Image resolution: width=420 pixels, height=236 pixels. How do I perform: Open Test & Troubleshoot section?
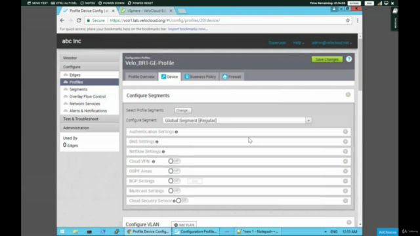(x=89, y=119)
